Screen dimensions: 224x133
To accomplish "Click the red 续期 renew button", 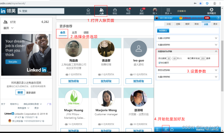I will click(x=207, y=18).
